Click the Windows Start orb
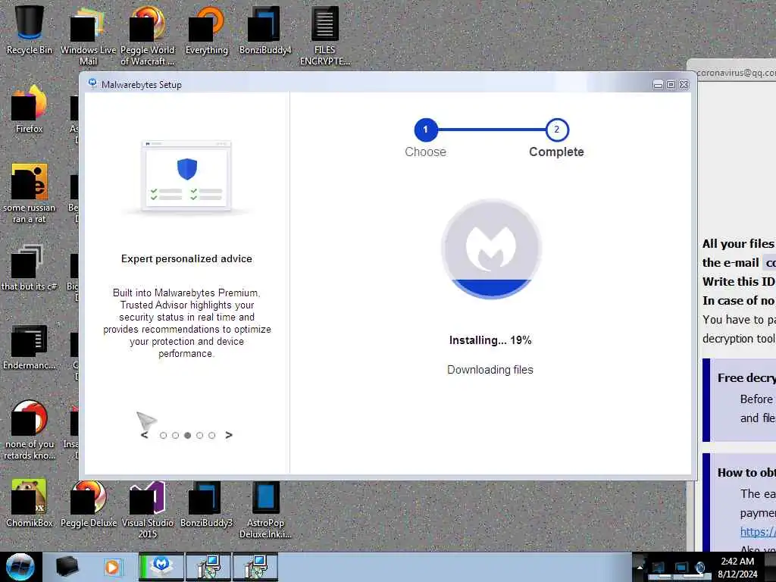Screen dimensions: 776x582 pyautogui.click(x=20, y=567)
